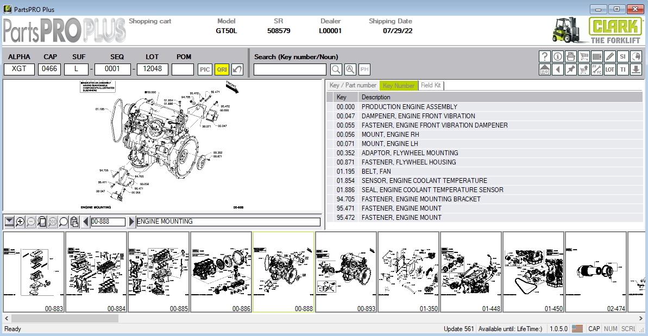This screenshot has width=648, height=336.
Task: Click the home icon in the toolbar
Action: click(545, 69)
